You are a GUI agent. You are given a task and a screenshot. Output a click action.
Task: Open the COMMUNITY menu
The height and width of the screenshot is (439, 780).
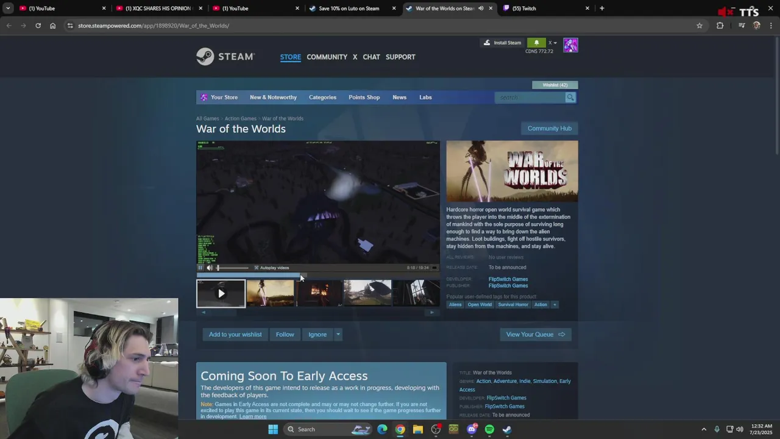pos(327,57)
